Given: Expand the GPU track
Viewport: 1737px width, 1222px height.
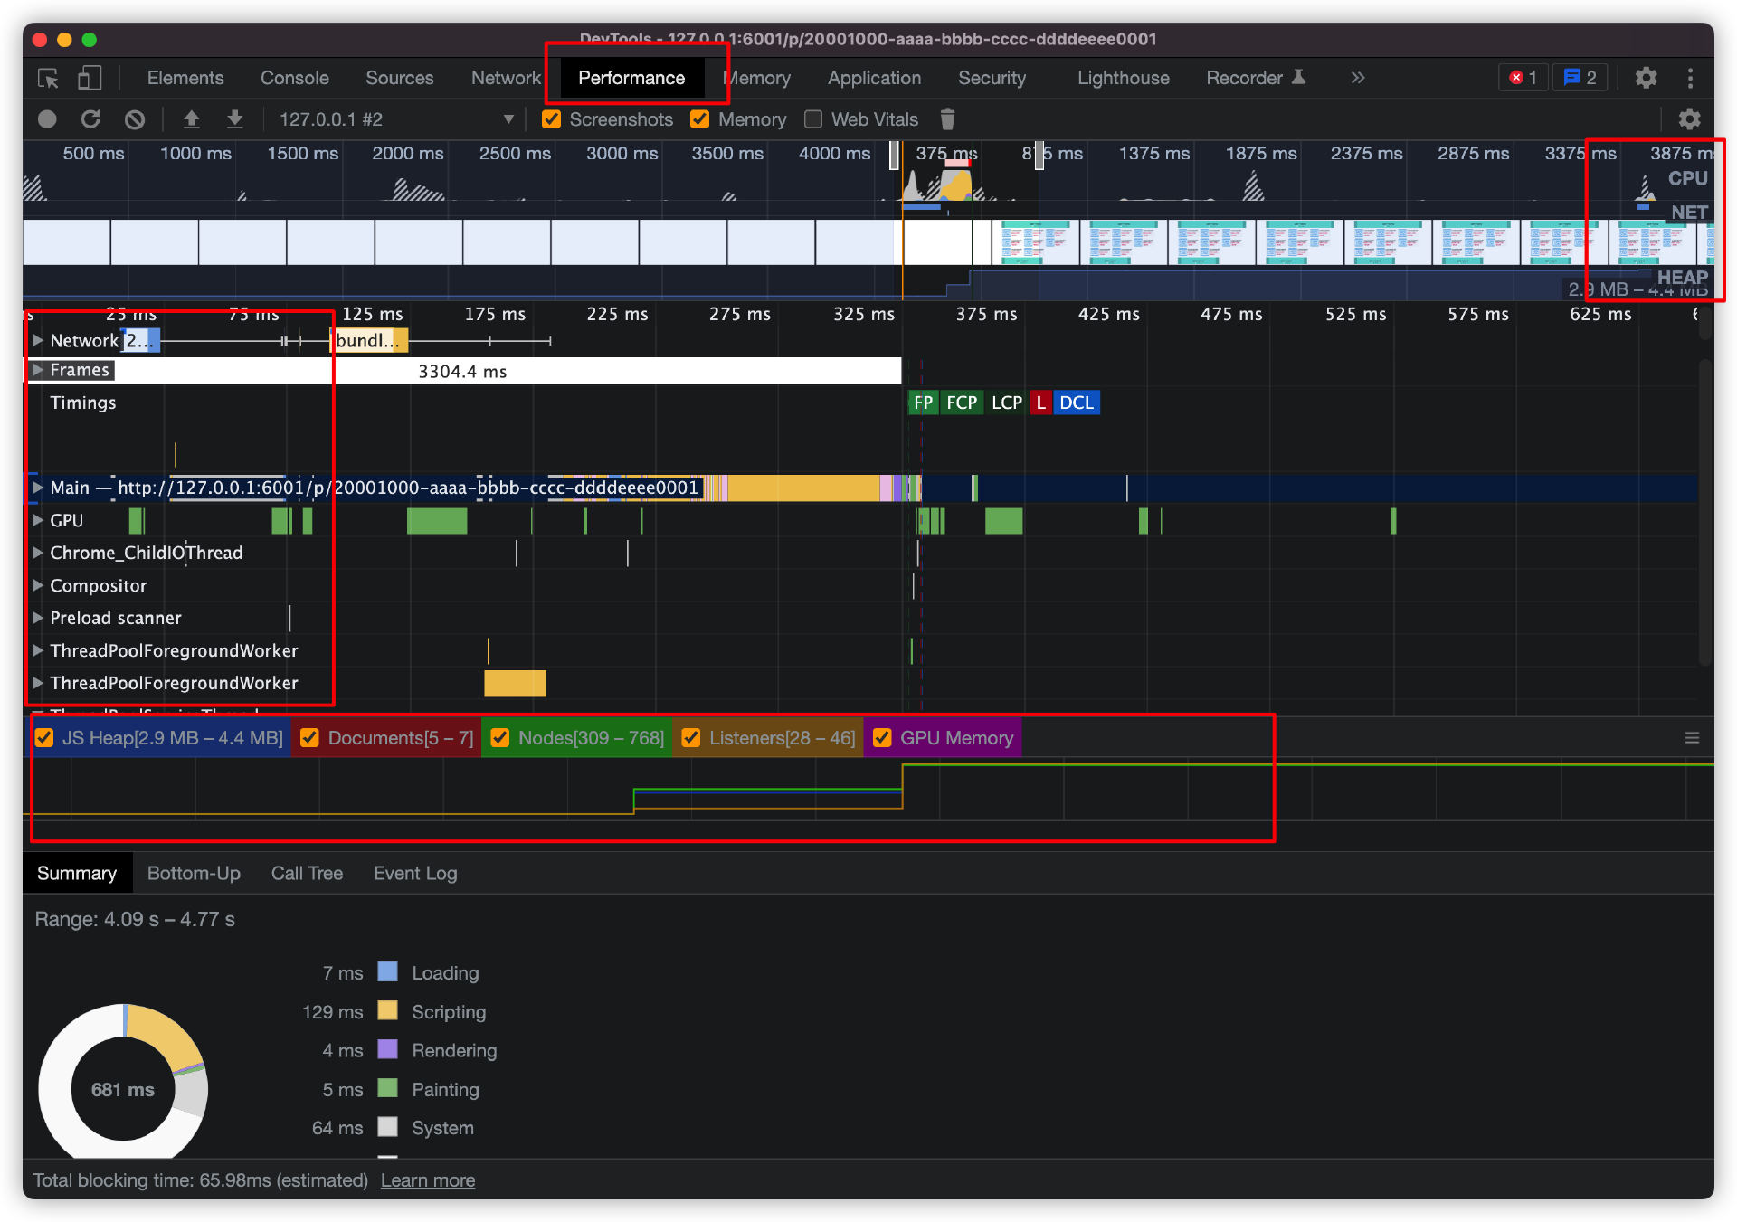Looking at the screenshot, I should 38,520.
